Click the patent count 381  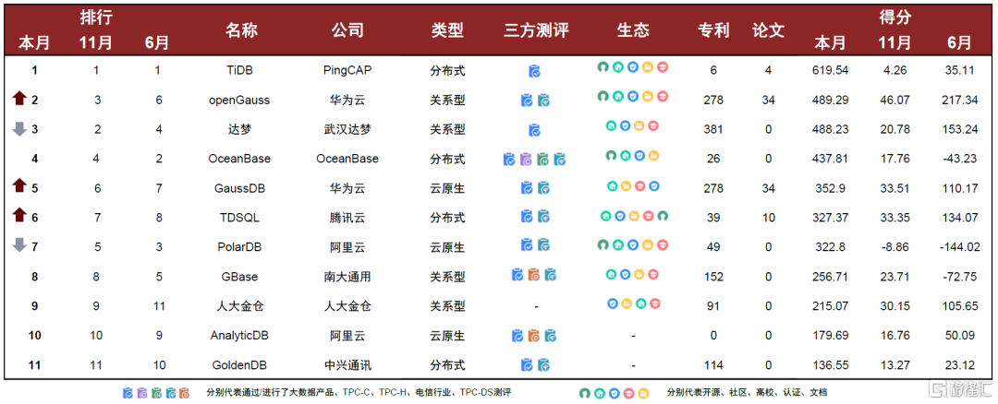713,129
